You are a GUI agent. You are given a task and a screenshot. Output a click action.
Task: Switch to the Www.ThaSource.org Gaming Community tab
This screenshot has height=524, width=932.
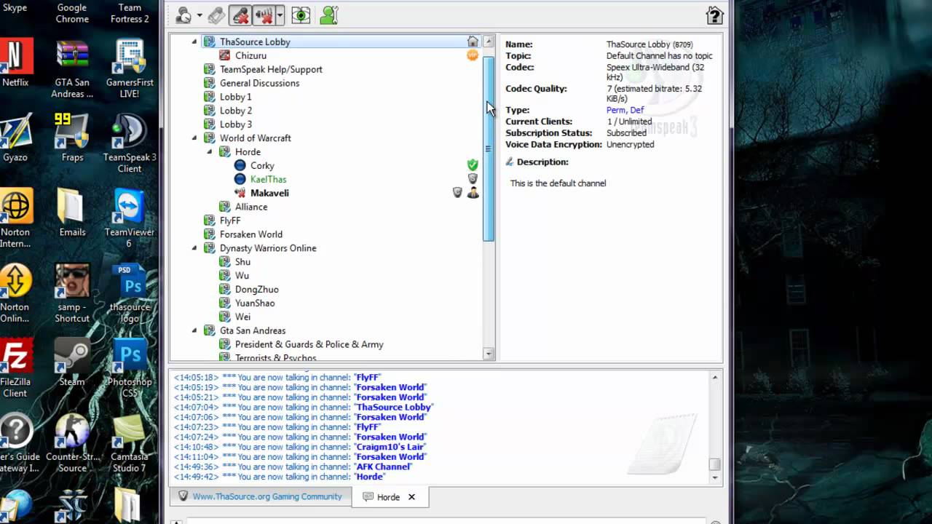(x=261, y=496)
